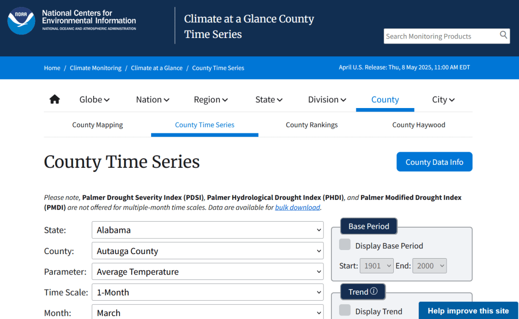Click the Search Monitoring Products field
The image size is (519, 319).
(x=440, y=36)
